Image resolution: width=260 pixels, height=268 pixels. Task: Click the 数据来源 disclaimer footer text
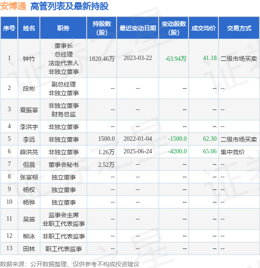(70, 264)
